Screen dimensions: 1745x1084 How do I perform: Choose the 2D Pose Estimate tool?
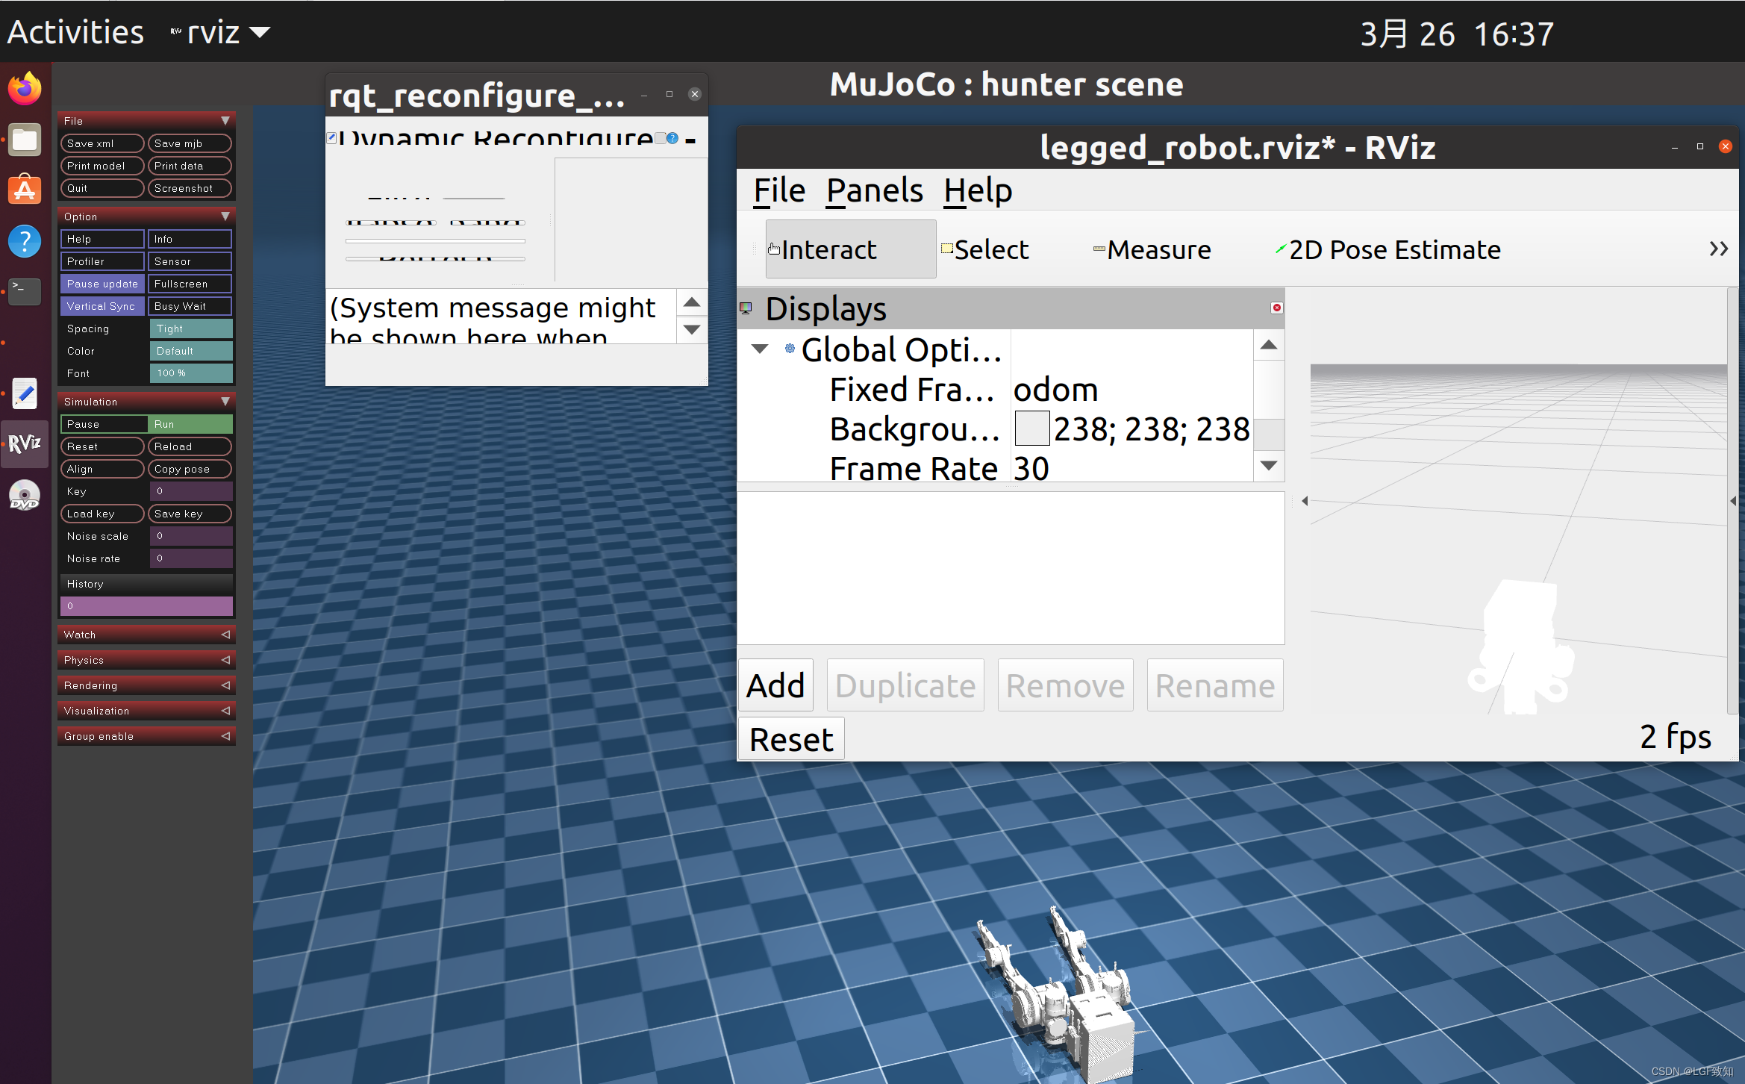(x=1388, y=249)
